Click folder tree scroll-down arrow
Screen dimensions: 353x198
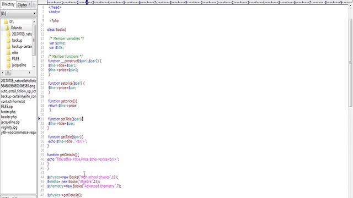coord(34,67)
